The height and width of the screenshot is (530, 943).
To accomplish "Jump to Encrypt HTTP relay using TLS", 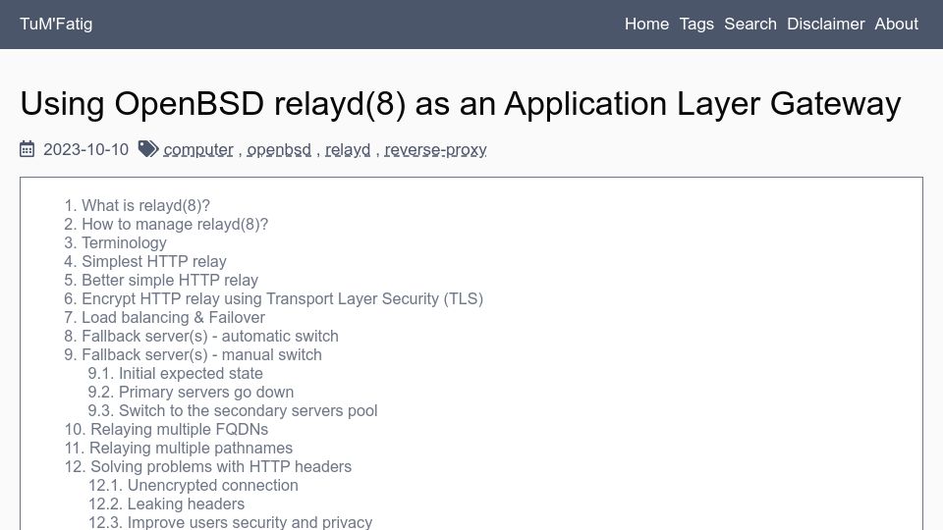I will pos(283,298).
